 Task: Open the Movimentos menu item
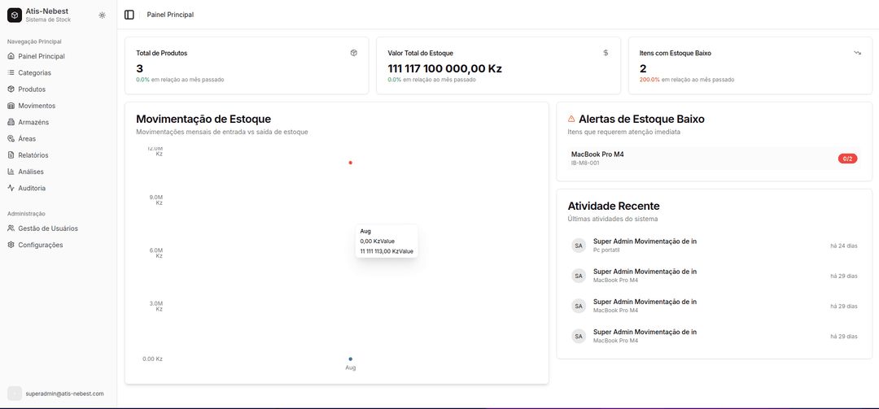tap(37, 106)
